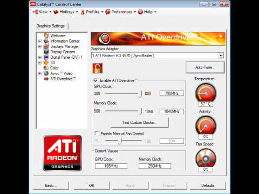
Task: Click the Preferences menu icon
Action: [x=107, y=12]
